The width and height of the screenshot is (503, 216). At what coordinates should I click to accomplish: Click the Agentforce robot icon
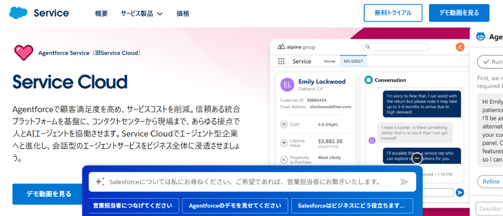click(x=480, y=37)
